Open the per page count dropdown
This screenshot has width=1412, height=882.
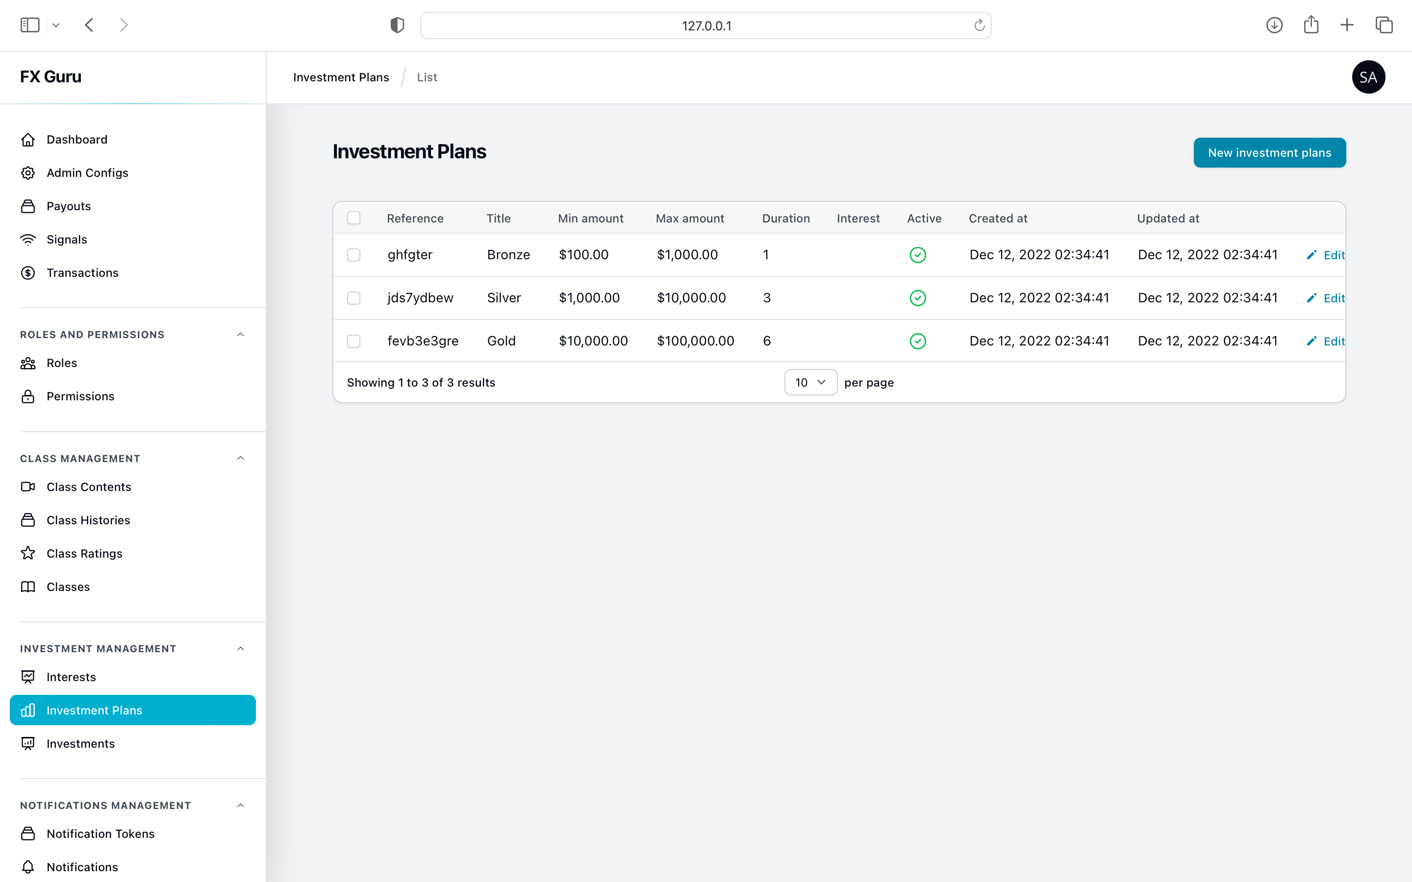click(x=810, y=382)
